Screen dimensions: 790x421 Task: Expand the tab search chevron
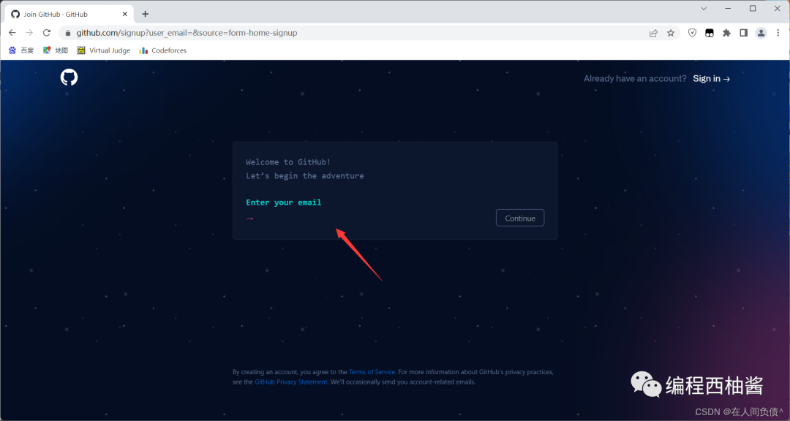point(704,9)
